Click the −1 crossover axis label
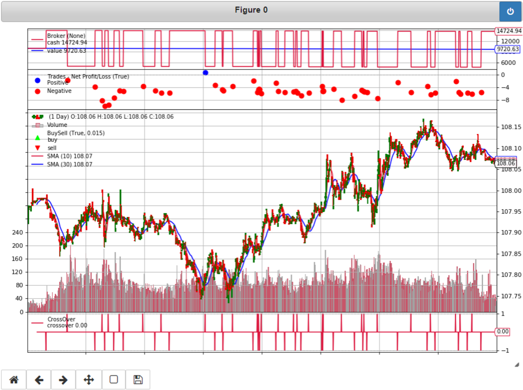The width and height of the screenshot is (523, 390). 505,351
